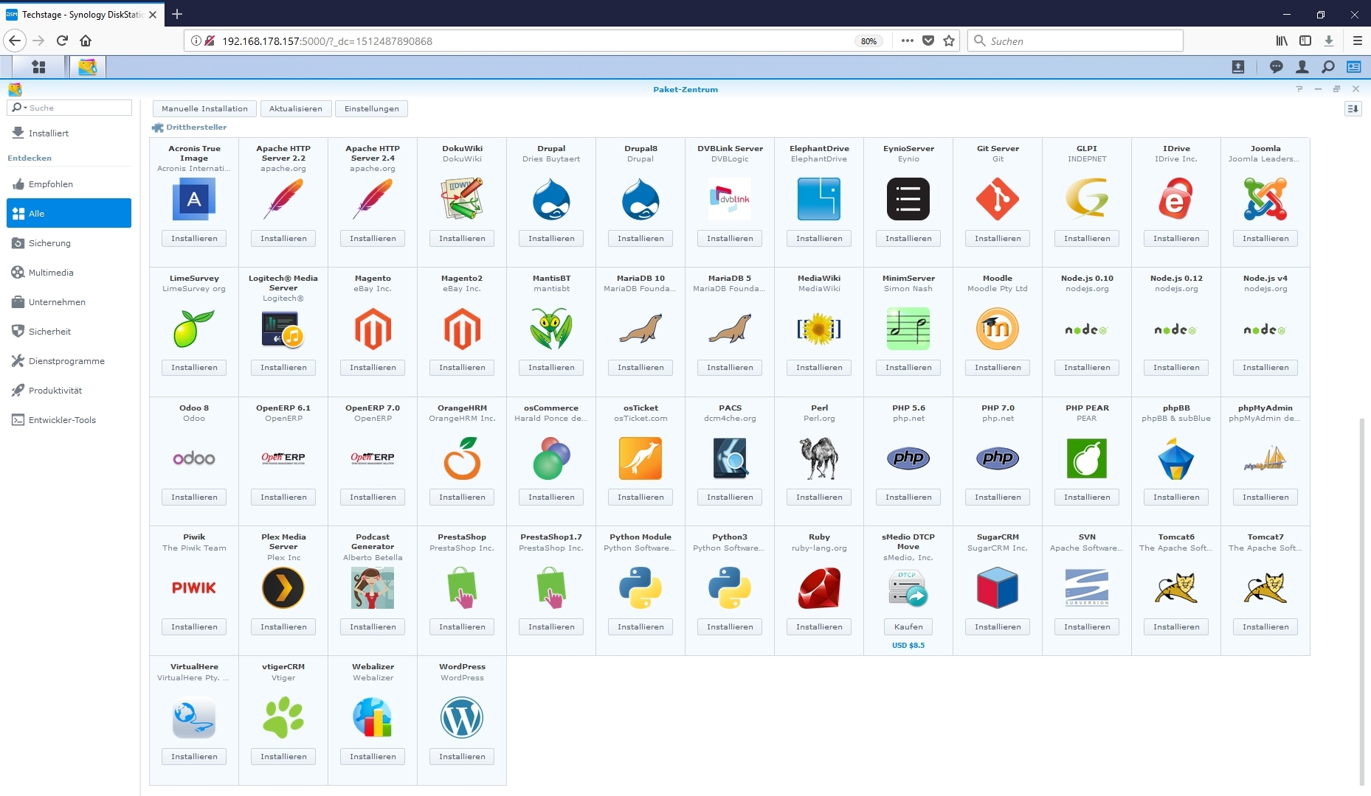Open the Git Server package icon
This screenshot has width=1371, height=796.
pyautogui.click(x=998, y=199)
